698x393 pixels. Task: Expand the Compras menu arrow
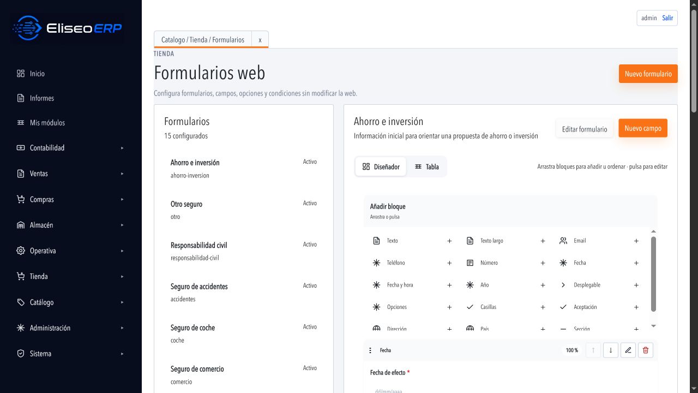[x=122, y=199]
